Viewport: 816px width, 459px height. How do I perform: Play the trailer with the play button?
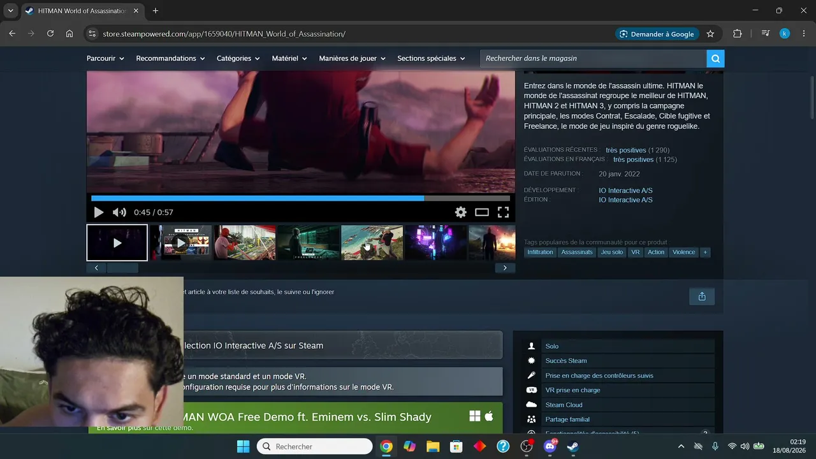click(x=99, y=212)
